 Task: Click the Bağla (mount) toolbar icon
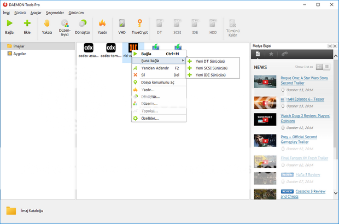[9, 23]
